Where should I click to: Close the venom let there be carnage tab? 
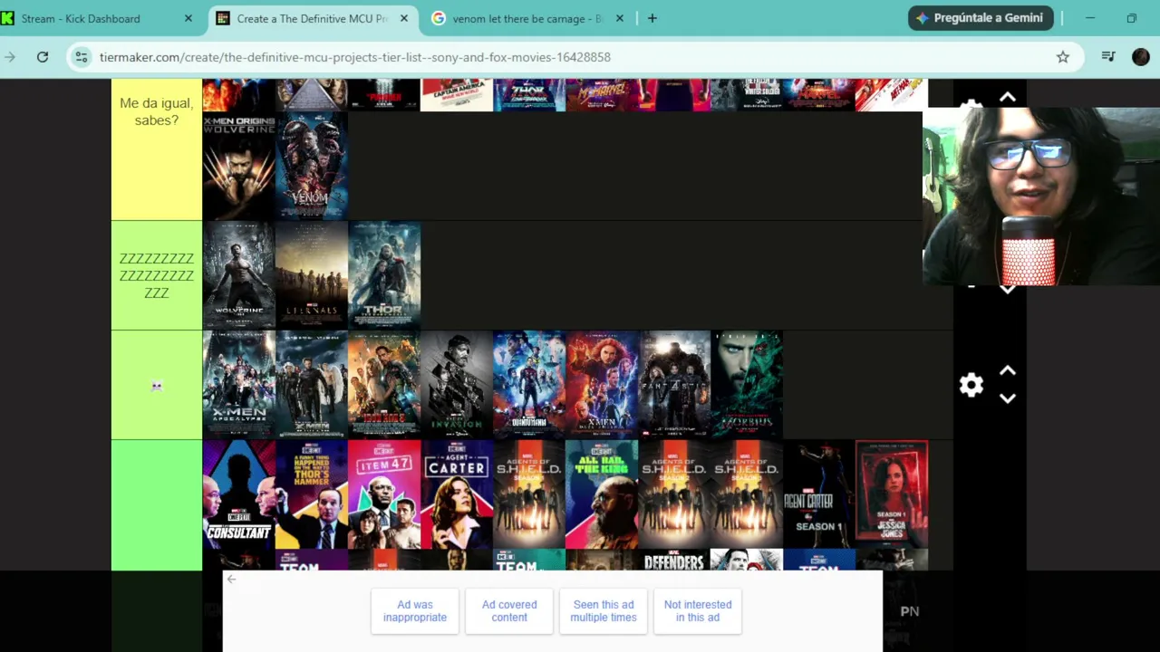(x=620, y=18)
